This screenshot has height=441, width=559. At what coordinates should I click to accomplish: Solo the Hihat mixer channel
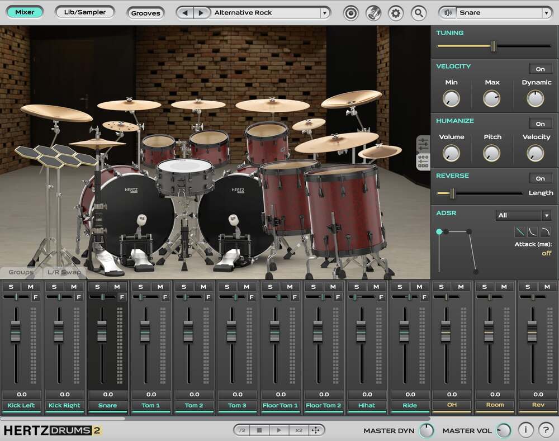click(x=356, y=286)
